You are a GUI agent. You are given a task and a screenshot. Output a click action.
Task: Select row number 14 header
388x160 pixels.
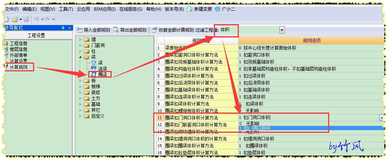click(x=160, y=139)
